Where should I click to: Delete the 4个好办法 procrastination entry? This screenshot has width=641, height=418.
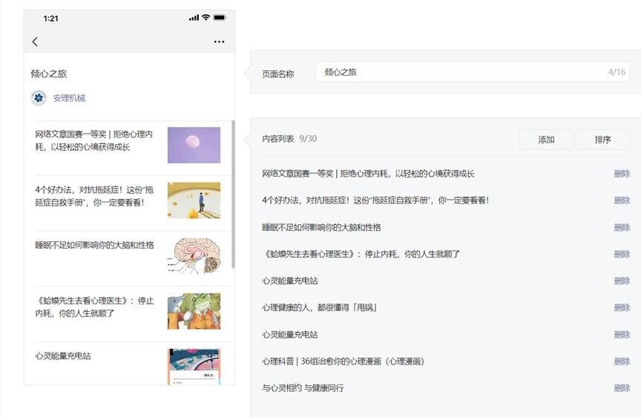(x=622, y=200)
